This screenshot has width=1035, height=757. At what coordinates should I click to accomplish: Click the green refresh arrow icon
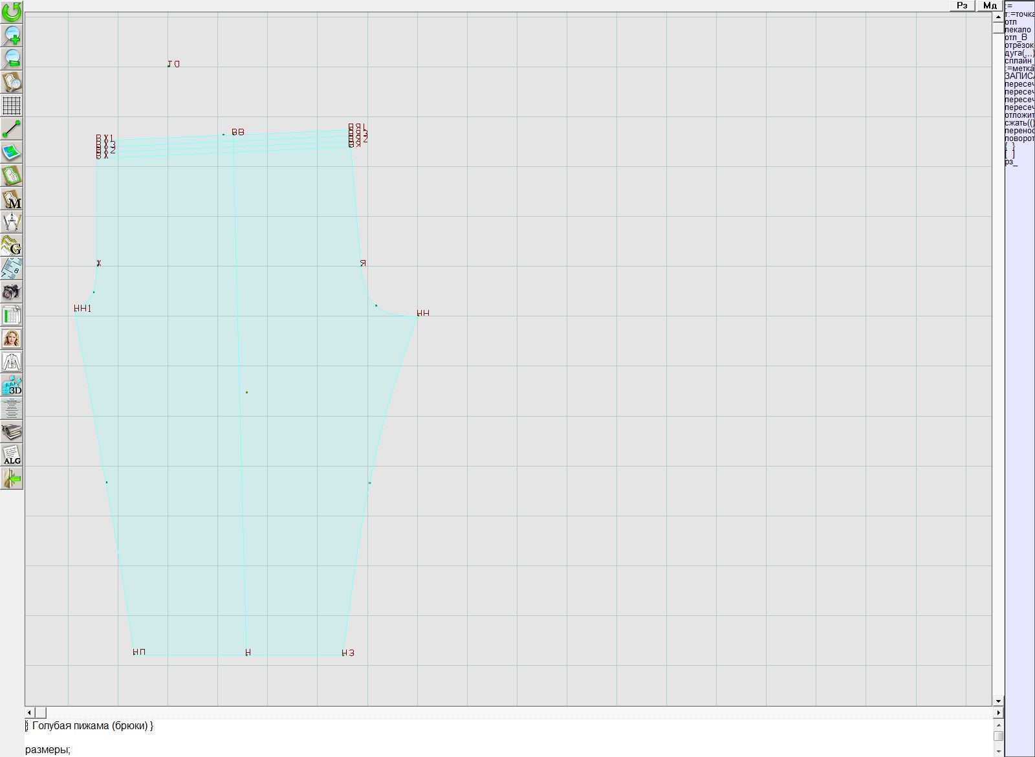tap(12, 11)
